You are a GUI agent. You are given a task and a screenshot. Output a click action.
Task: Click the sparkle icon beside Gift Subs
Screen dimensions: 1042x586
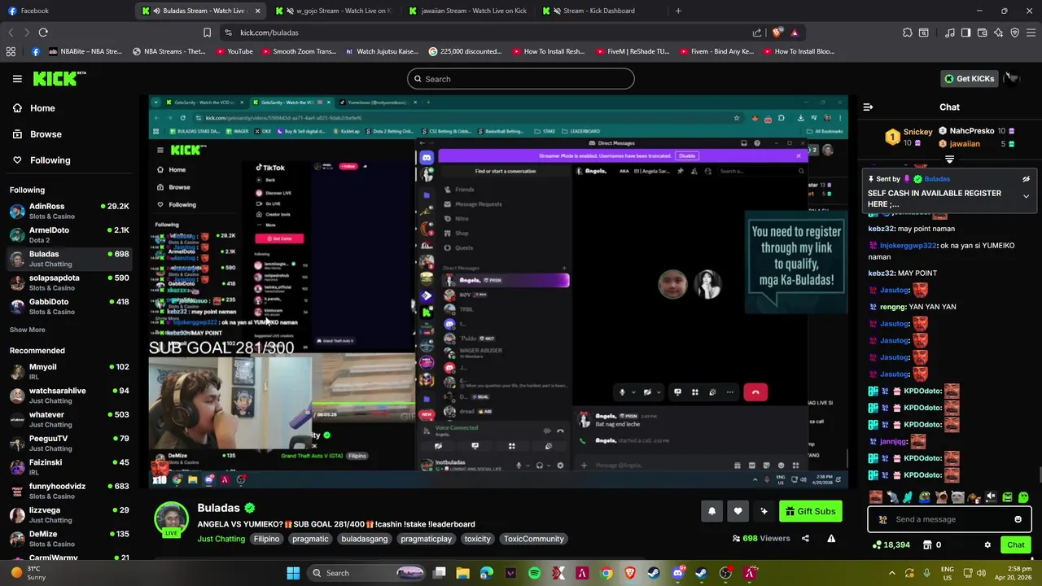pos(764,511)
